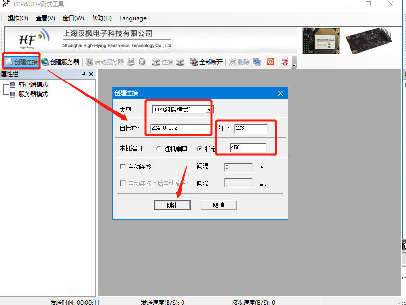Viewport: 406px width, 305px height.
Task: Click the blue cross delete-all icon
Action: (x=257, y=62)
